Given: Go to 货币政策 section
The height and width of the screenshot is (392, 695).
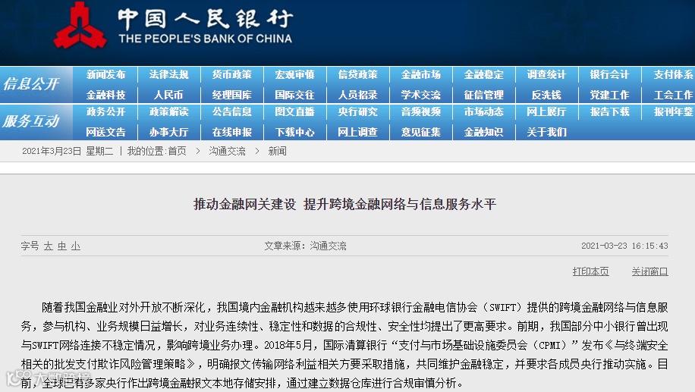Looking at the screenshot, I should click(232, 74).
